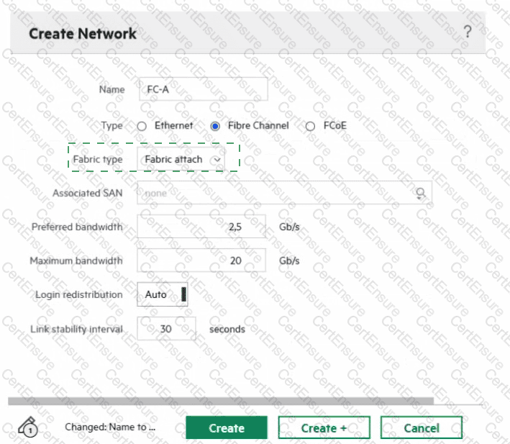The height and width of the screenshot is (444, 510).
Task: Click the Create + button
Action: tap(324, 428)
